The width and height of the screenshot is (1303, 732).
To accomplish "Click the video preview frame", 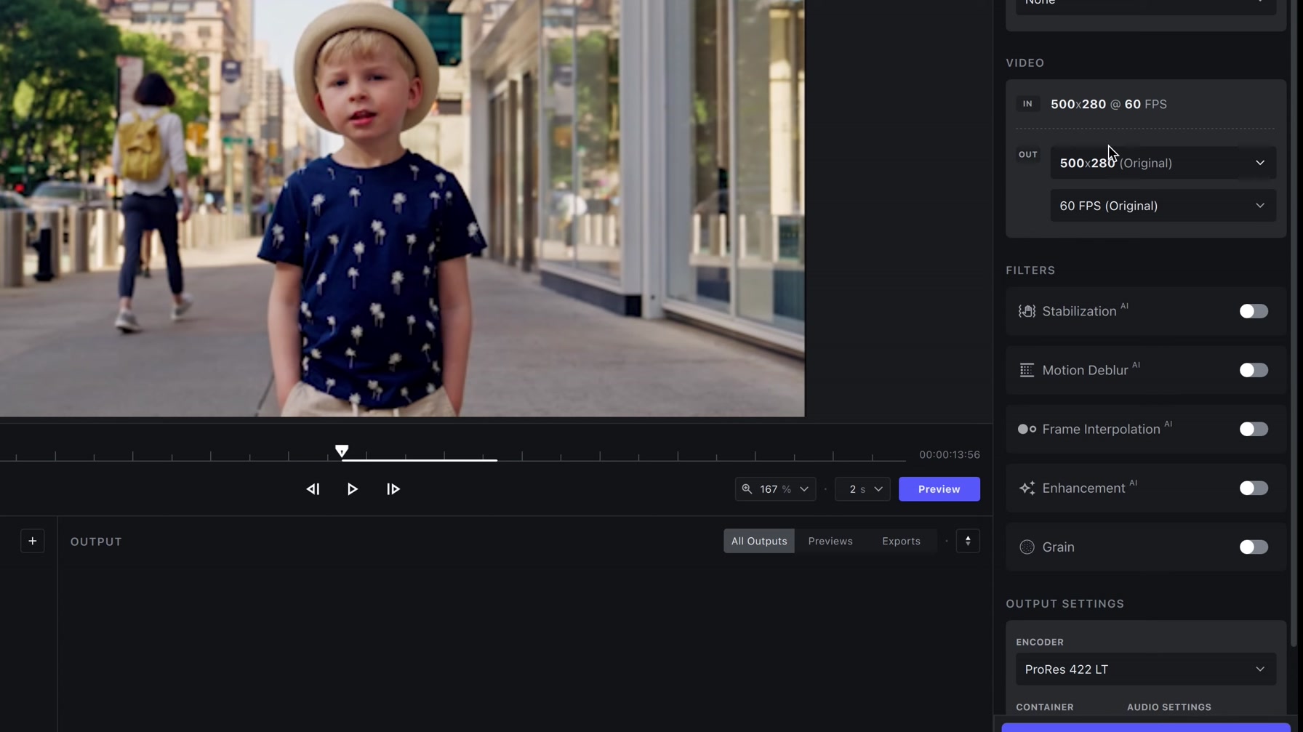I will pyautogui.click(x=402, y=208).
